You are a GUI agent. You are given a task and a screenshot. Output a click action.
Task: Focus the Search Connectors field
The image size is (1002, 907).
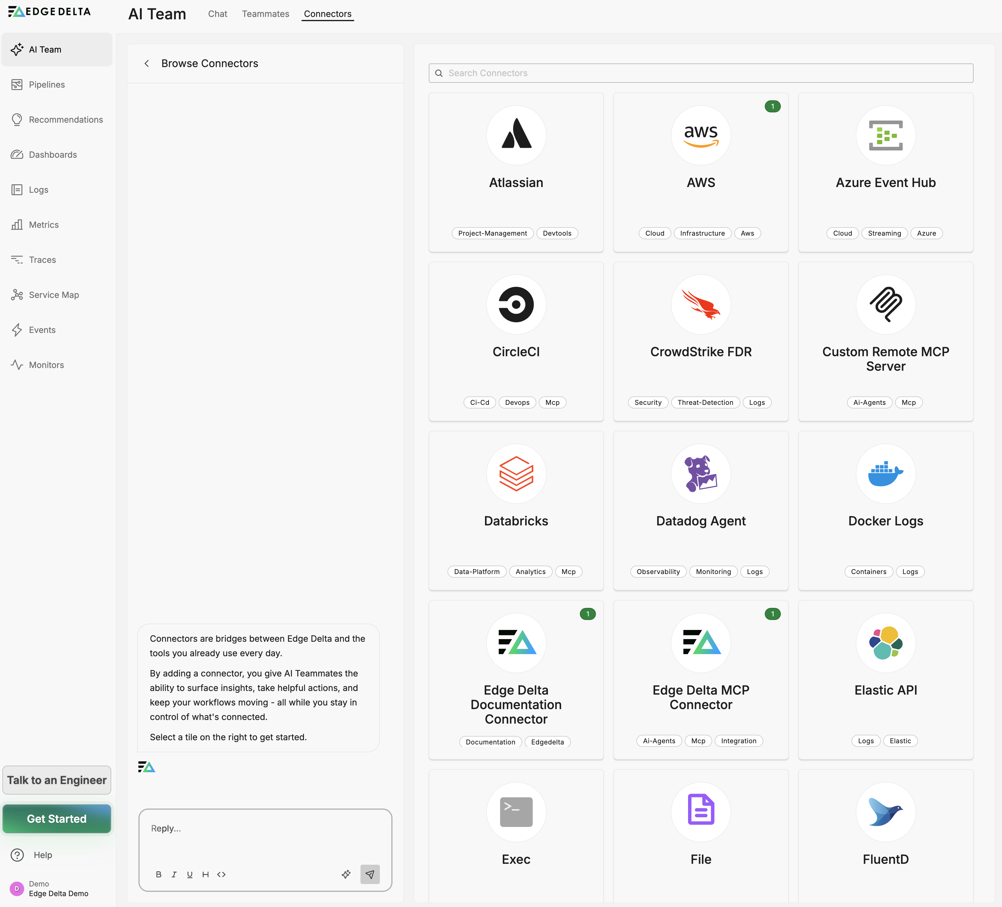point(700,73)
